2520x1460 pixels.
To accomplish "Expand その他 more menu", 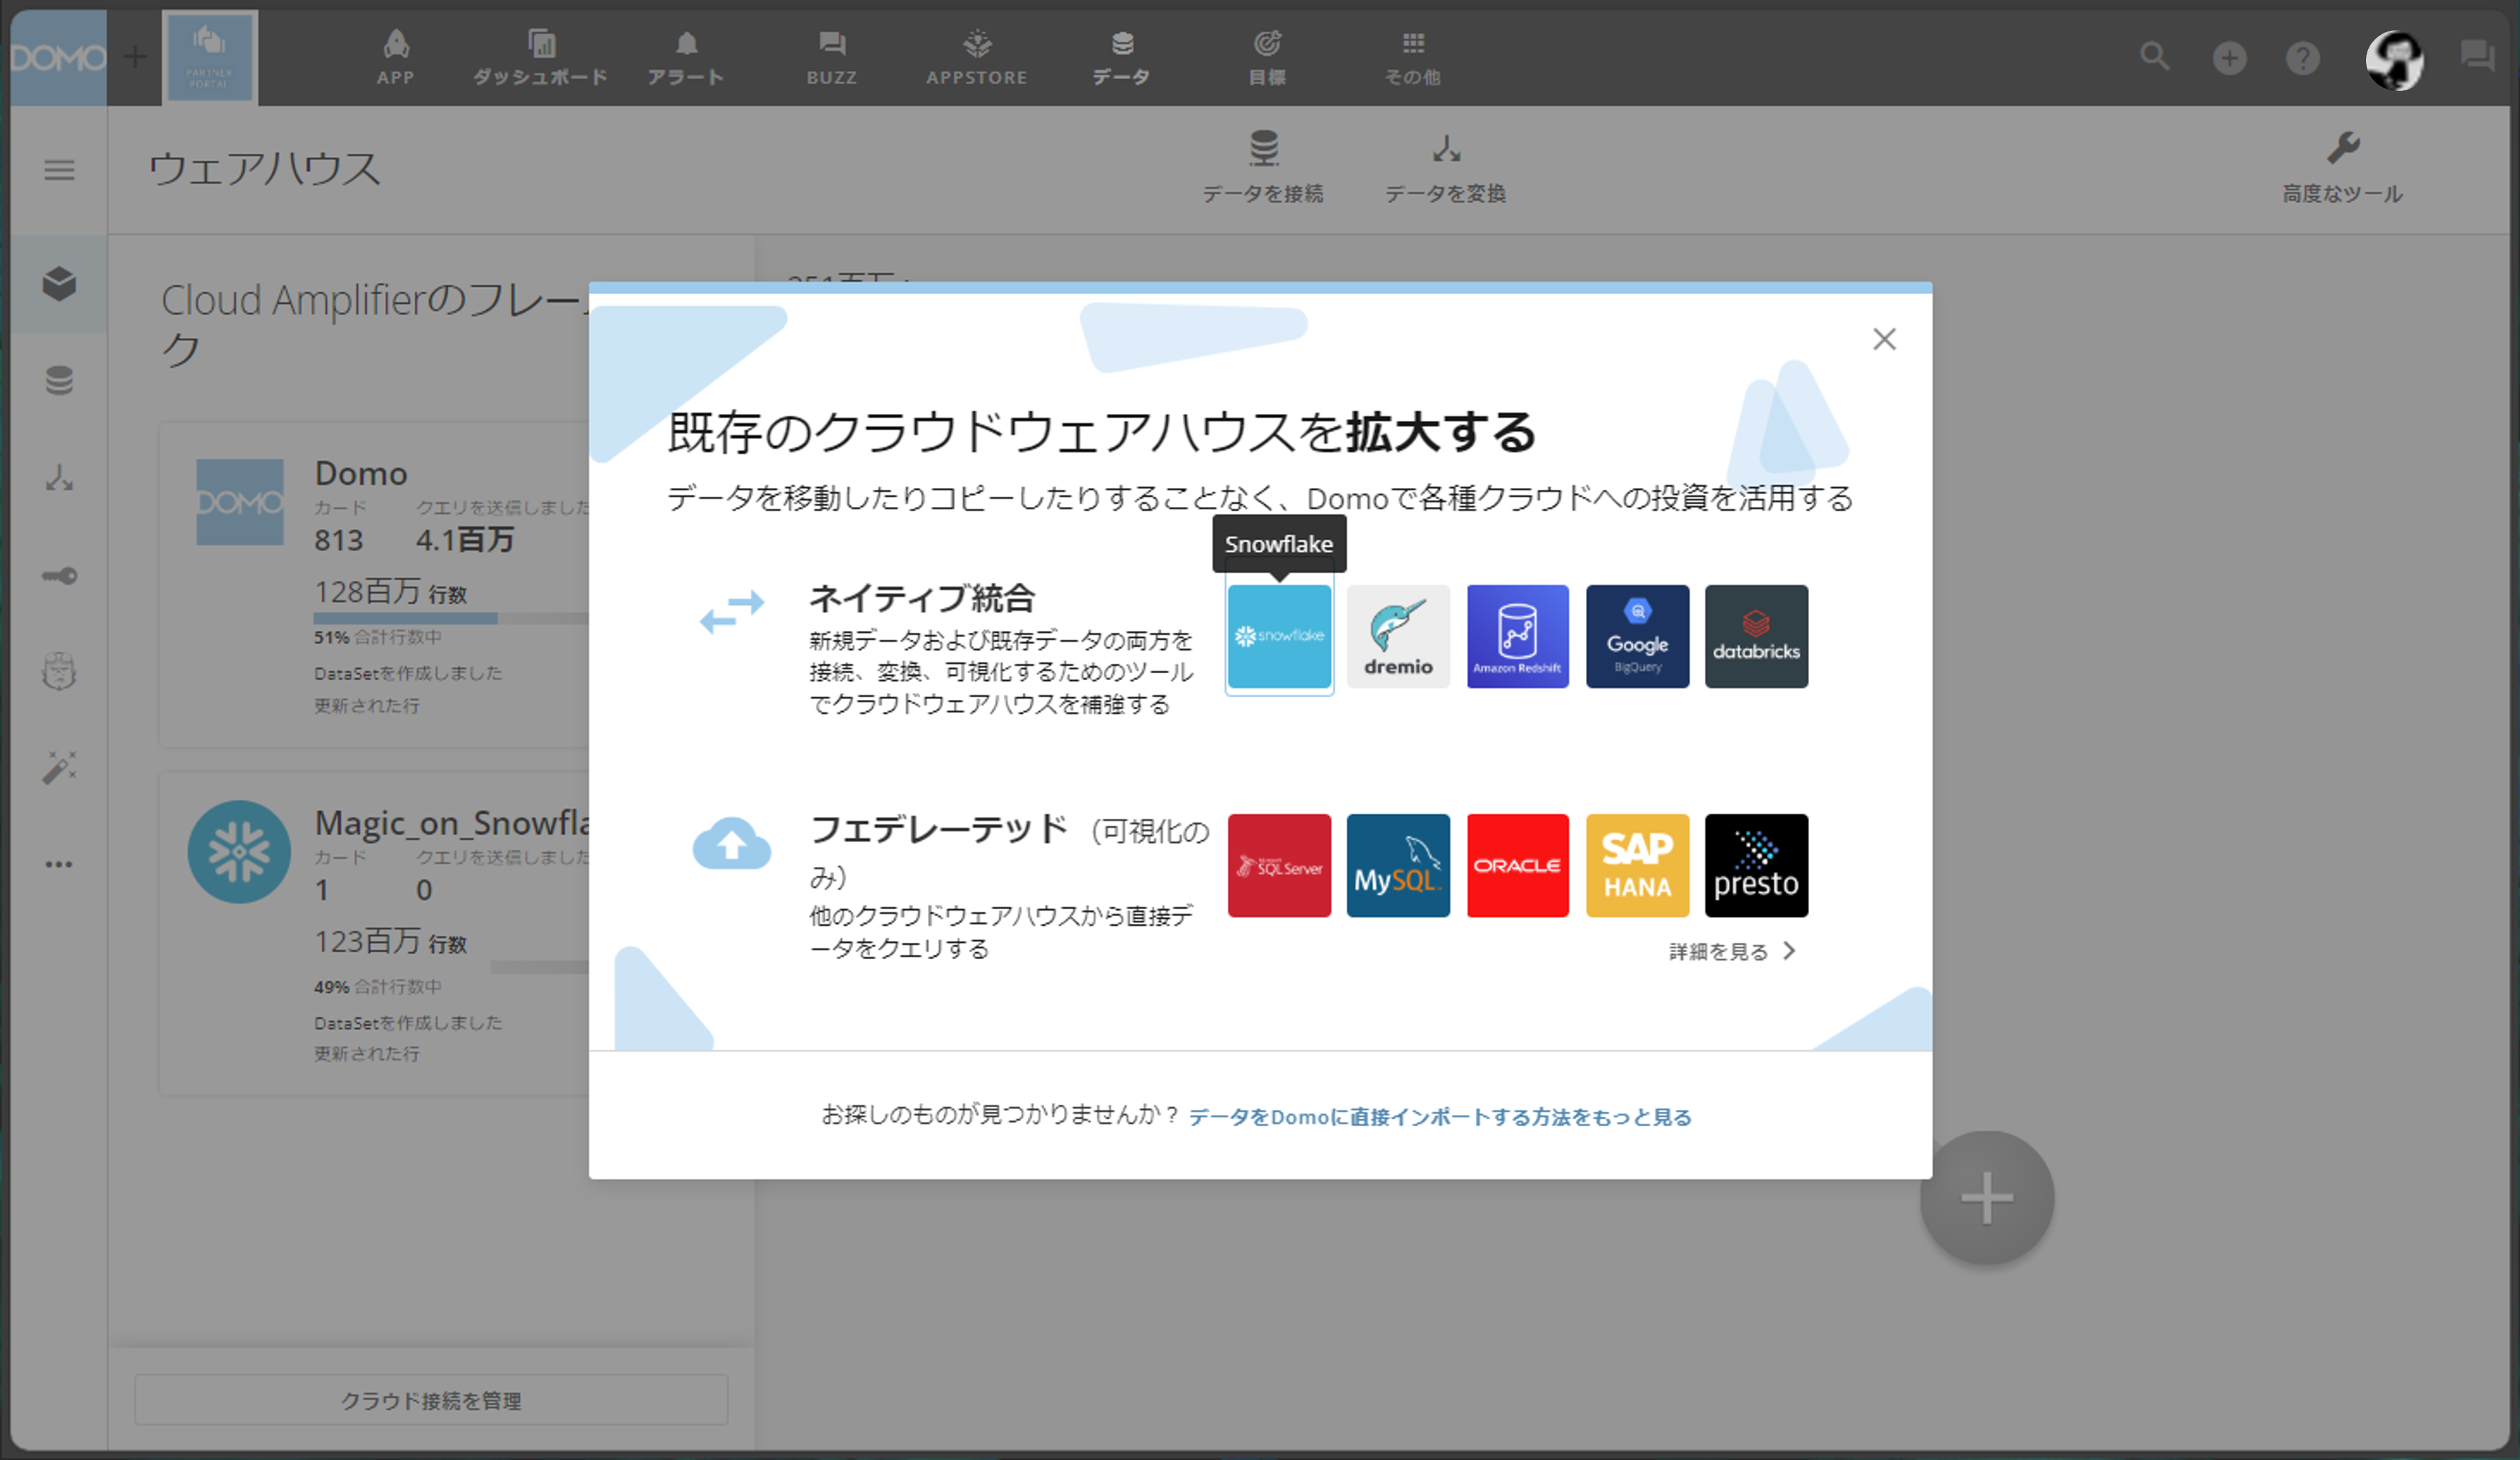I will pyautogui.click(x=1413, y=57).
